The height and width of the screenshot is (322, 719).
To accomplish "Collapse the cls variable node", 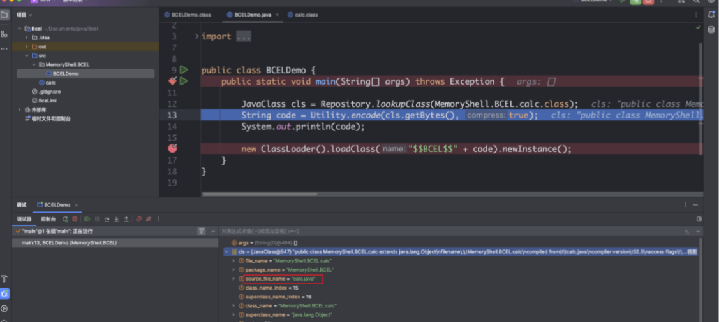I will (x=226, y=251).
